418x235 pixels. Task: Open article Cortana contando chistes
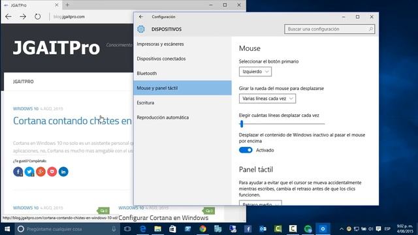72,121
